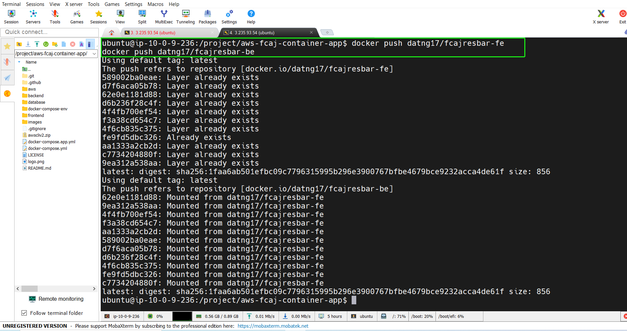Open the Tunneling toolbar icon
This screenshot has height=331, width=627.
[x=186, y=17]
